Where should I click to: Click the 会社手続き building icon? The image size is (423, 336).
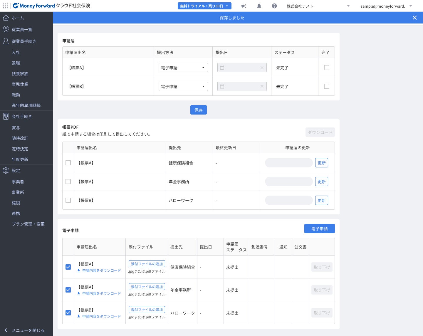[6, 116]
